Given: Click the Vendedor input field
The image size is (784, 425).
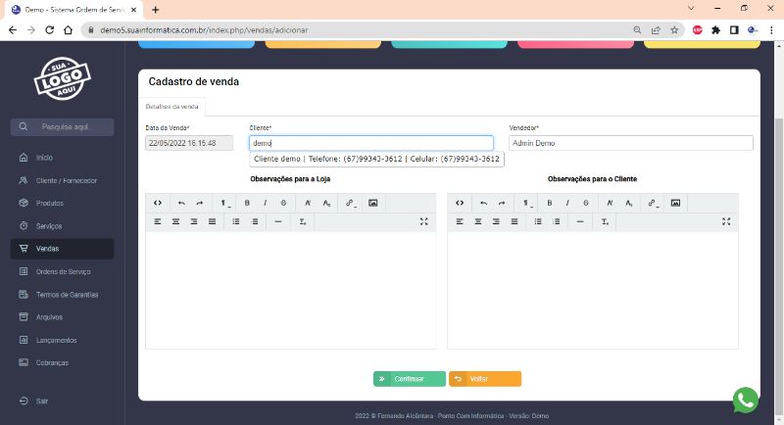Looking at the screenshot, I should tap(630, 143).
